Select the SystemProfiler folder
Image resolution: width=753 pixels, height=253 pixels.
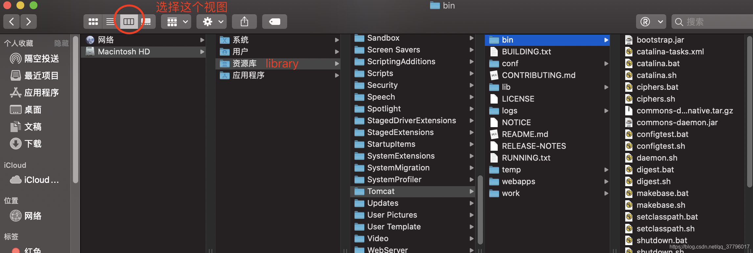click(x=413, y=180)
